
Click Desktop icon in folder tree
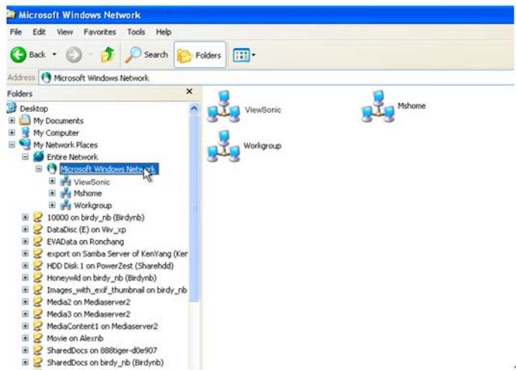coord(12,108)
